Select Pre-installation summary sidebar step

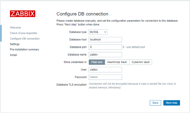24,49
